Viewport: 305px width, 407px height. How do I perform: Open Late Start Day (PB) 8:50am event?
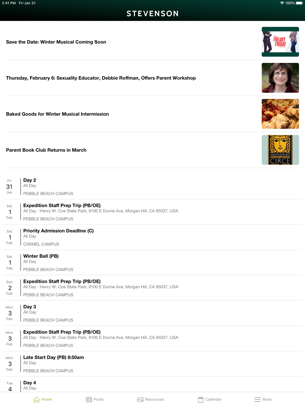pos(152,364)
